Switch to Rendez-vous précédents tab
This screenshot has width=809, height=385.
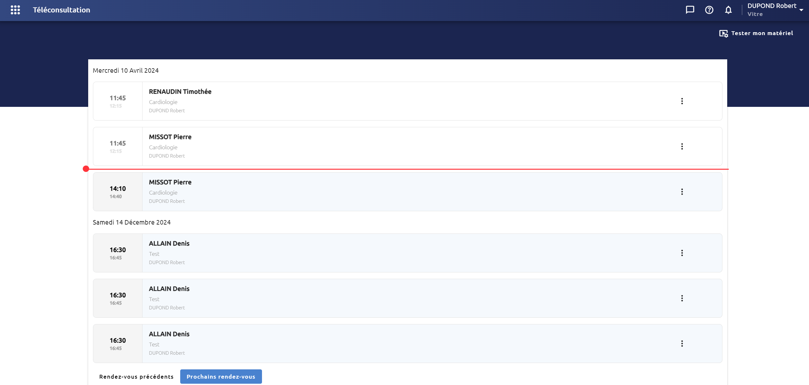coord(136,377)
